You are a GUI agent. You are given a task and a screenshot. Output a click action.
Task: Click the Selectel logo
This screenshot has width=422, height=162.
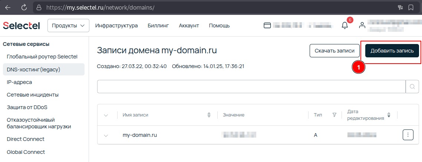tap(22, 26)
